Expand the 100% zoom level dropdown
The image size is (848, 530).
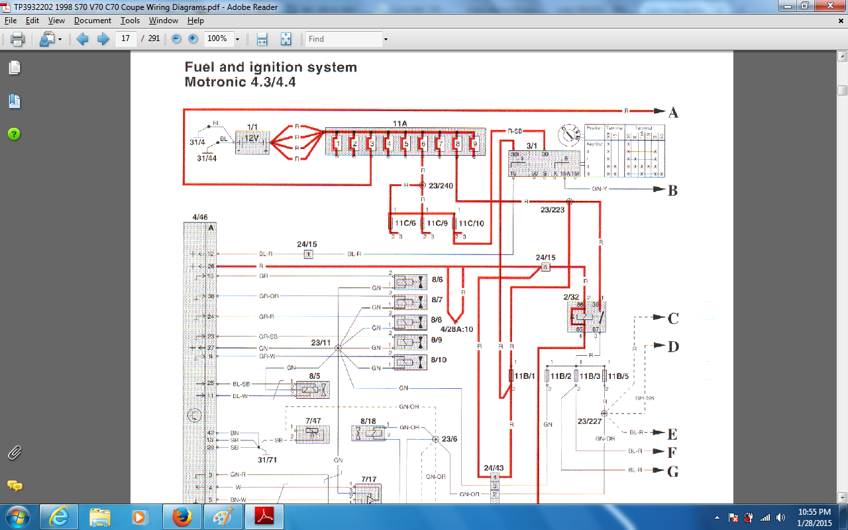237,39
